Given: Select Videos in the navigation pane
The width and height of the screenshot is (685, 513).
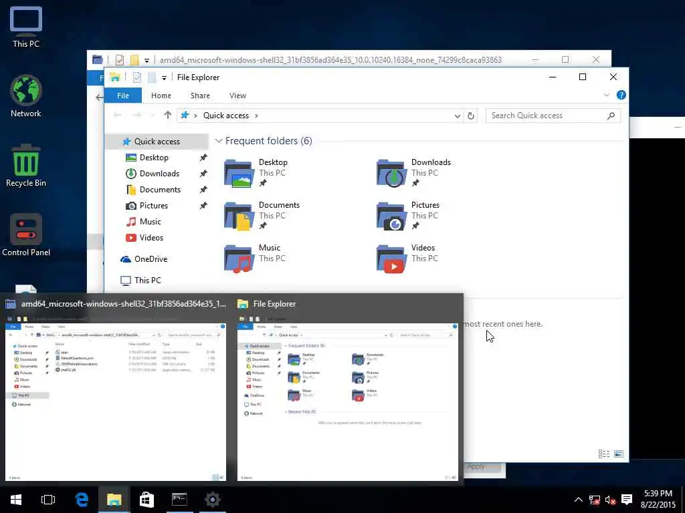Looking at the screenshot, I should (x=151, y=238).
